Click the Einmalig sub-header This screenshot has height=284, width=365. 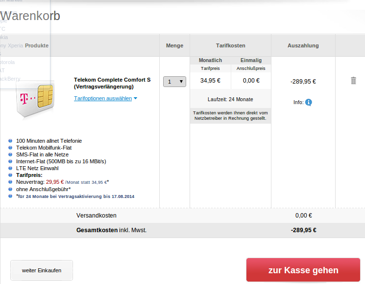tap(251, 61)
